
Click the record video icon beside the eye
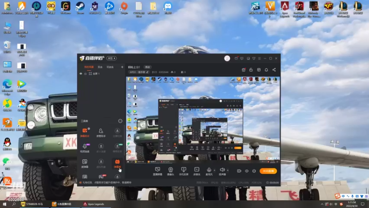[x=239, y=171]
